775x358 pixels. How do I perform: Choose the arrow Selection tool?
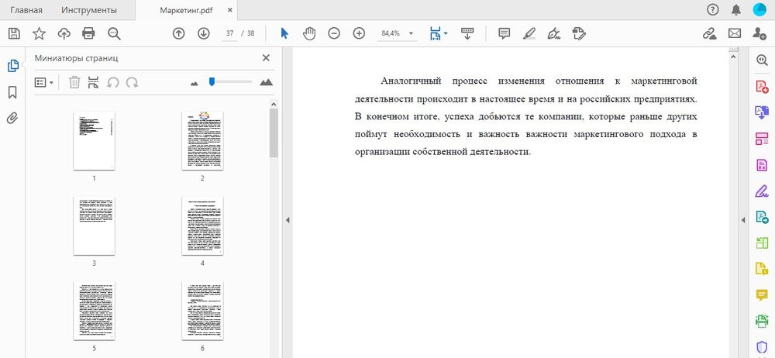click(x=284, y=33)
